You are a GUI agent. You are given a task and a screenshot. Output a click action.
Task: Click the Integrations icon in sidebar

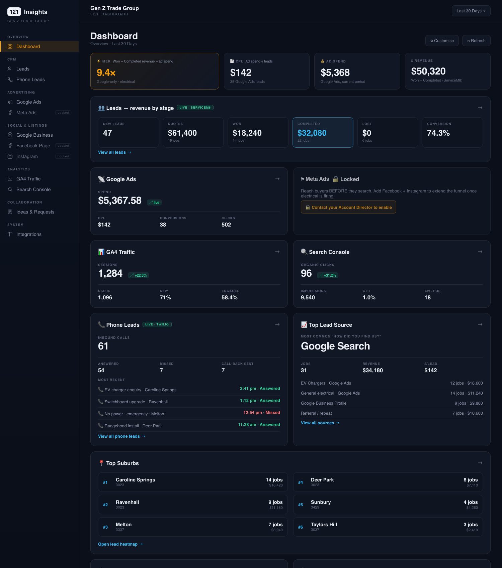(x=10, y=234)
